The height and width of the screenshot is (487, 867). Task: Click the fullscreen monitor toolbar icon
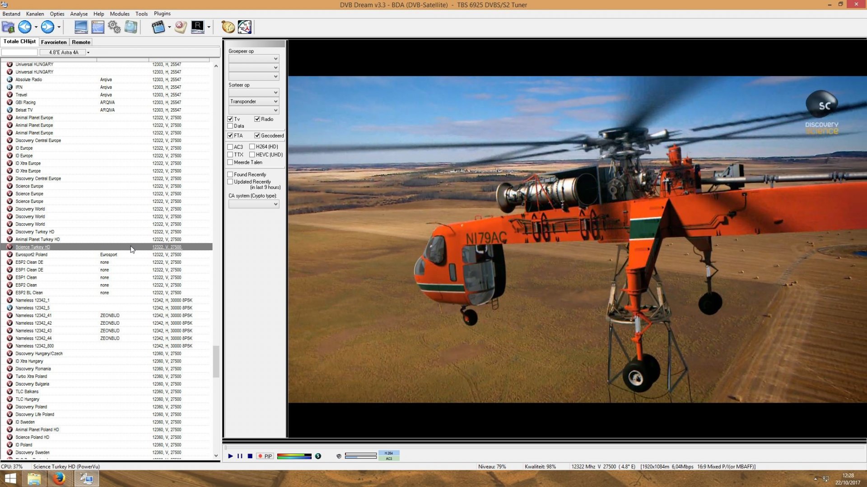[81, 27]
